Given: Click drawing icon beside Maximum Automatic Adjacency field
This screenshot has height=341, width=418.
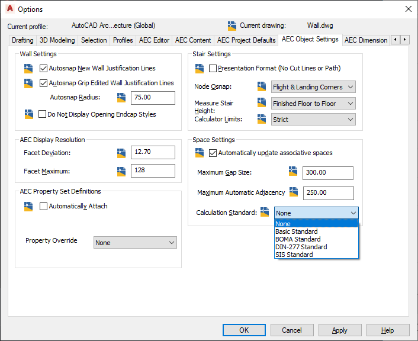Looking at the screenshot, I should point(294,192).
